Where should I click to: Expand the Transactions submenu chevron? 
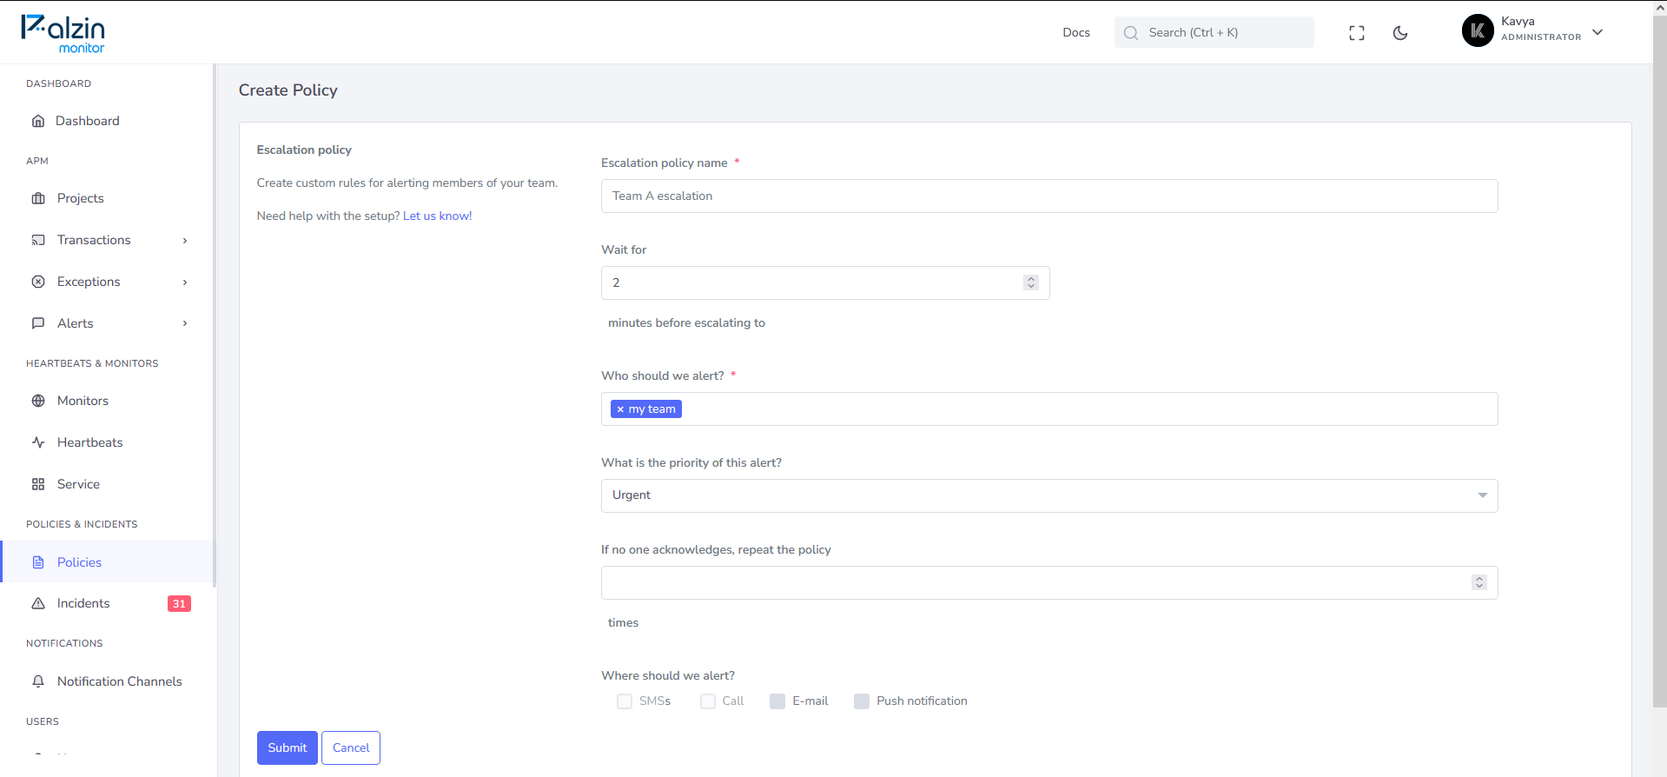(185, 241)
